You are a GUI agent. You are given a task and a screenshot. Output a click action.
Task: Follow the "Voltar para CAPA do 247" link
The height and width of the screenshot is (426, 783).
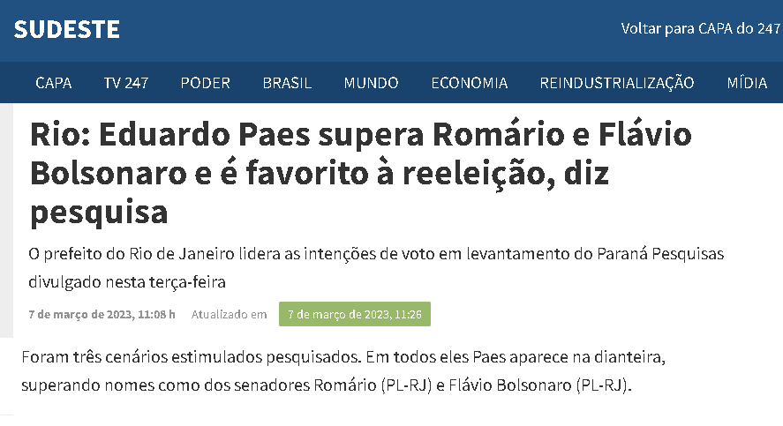(701, 28)
